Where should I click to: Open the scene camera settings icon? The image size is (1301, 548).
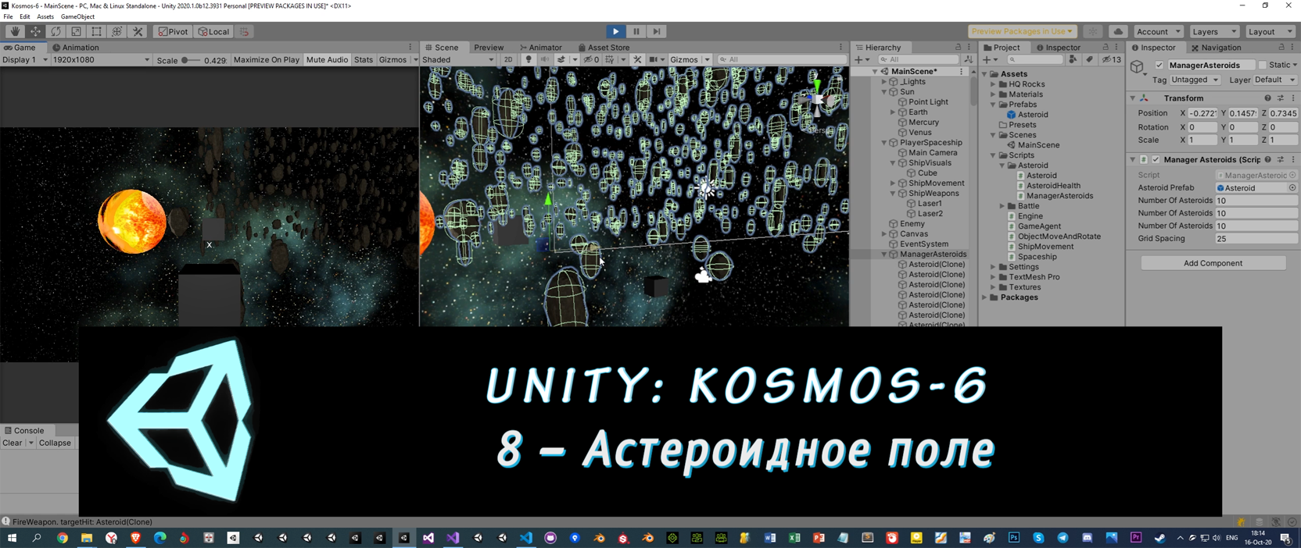click(x=654, y=59)
